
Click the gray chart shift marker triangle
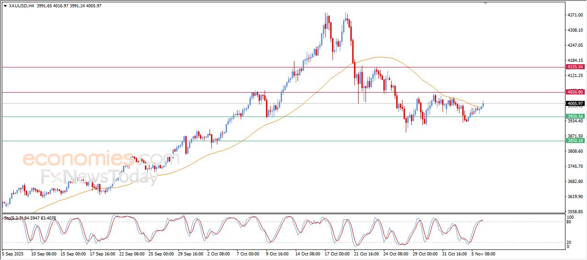(486, 4)
